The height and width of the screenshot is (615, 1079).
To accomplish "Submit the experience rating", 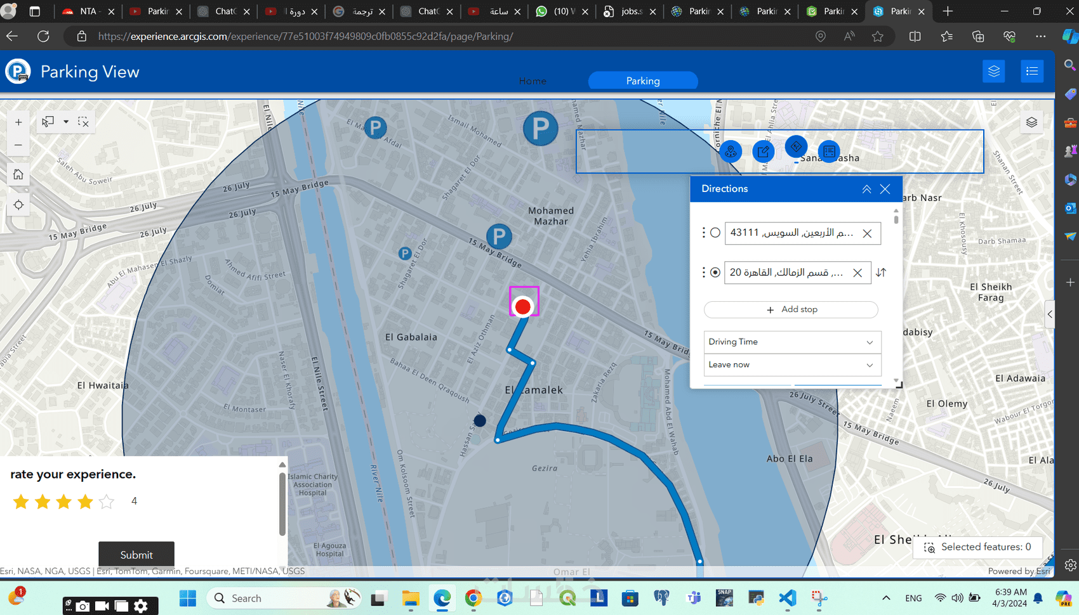I will tap(136, 554).
